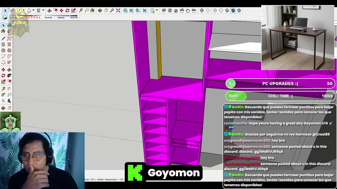Click the streamer webcam thumbnail

coord(42,161)
